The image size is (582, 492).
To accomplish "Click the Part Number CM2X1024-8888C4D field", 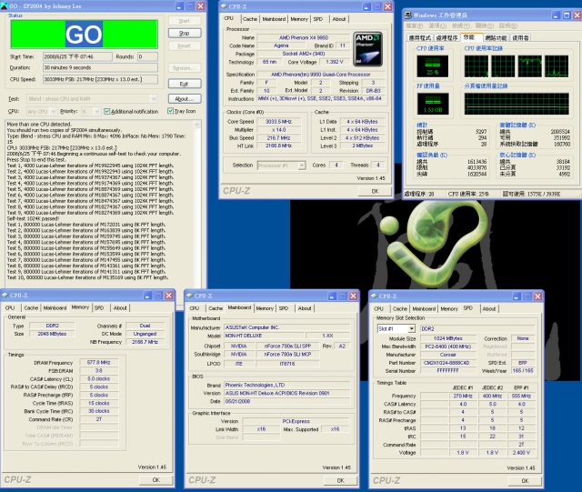I will click(448, 363).
